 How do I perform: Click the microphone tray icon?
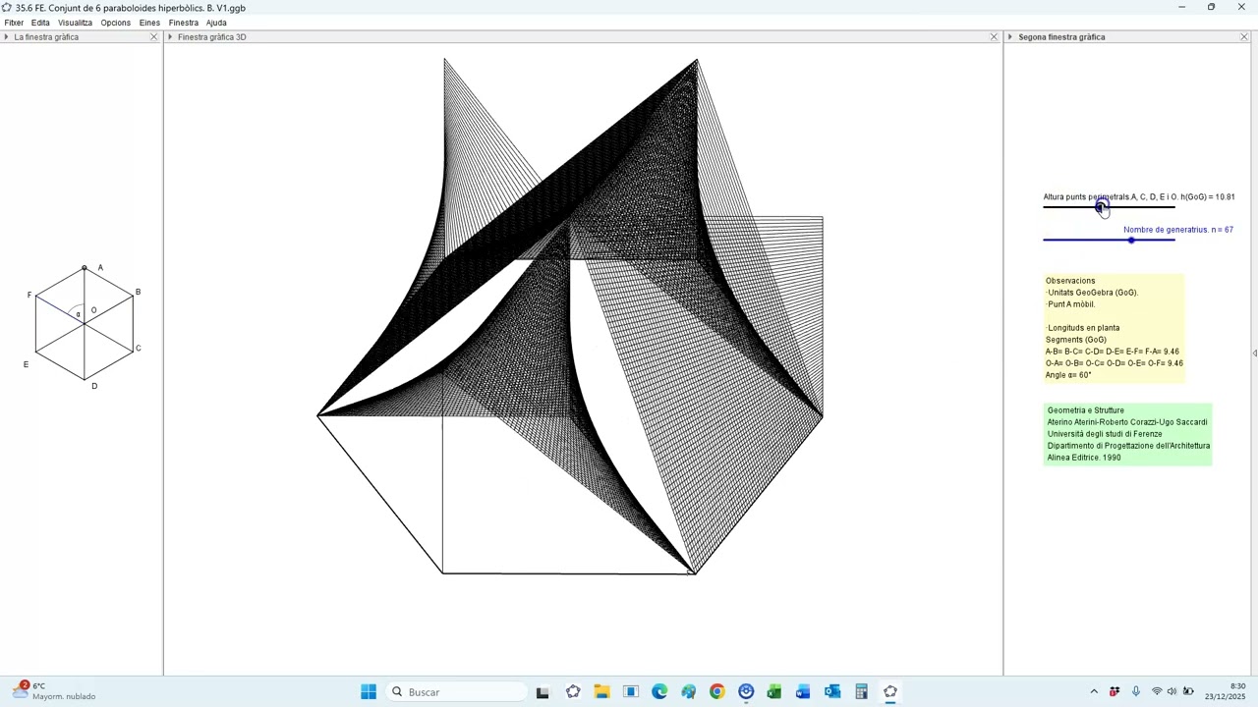pos(1136,692)
